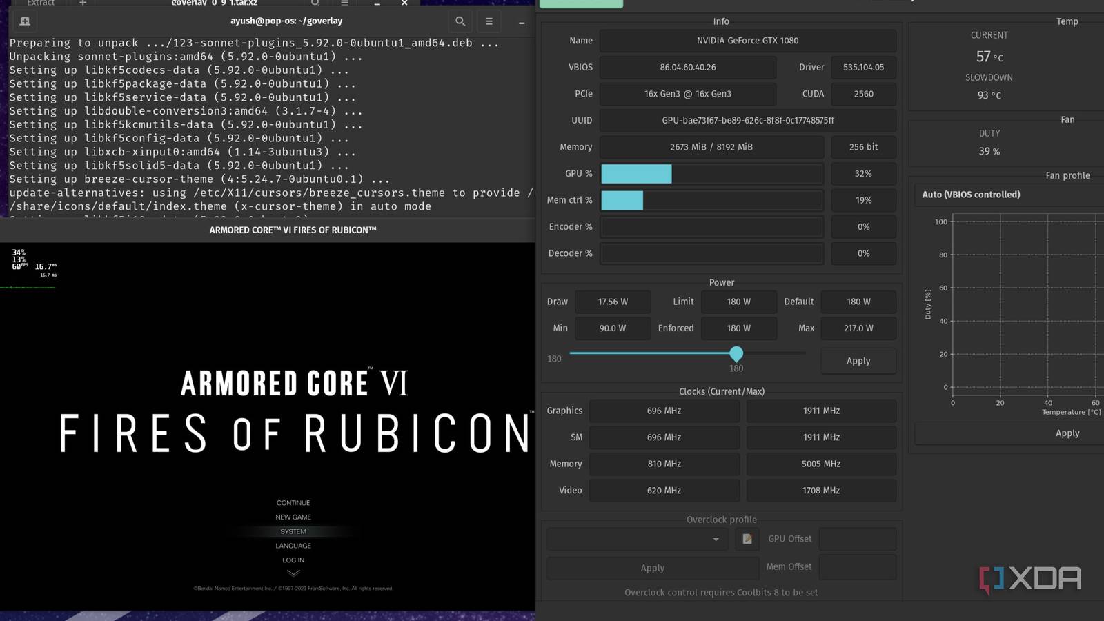This screenshot has width=1104, height=621.
Task: Select LOG IN in the game menu
Action: pyautogui.click(x=293, y=560)
